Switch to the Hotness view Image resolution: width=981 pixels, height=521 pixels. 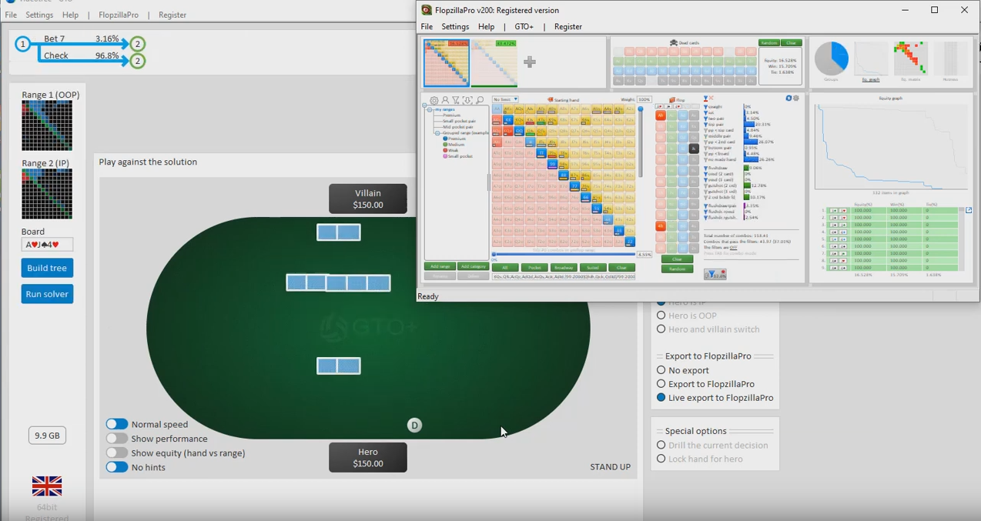(950, 60)
